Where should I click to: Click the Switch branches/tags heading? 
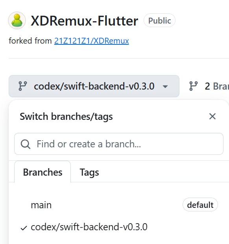(66, 116)
